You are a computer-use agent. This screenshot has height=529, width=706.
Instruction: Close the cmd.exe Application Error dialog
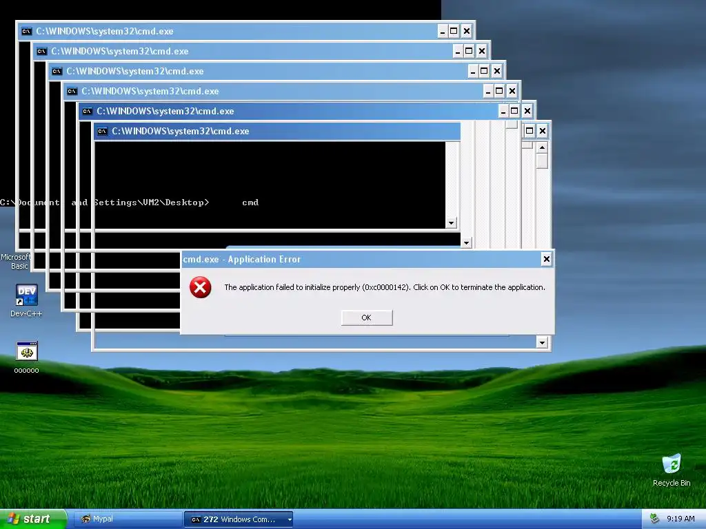click(x=546, y=259)
